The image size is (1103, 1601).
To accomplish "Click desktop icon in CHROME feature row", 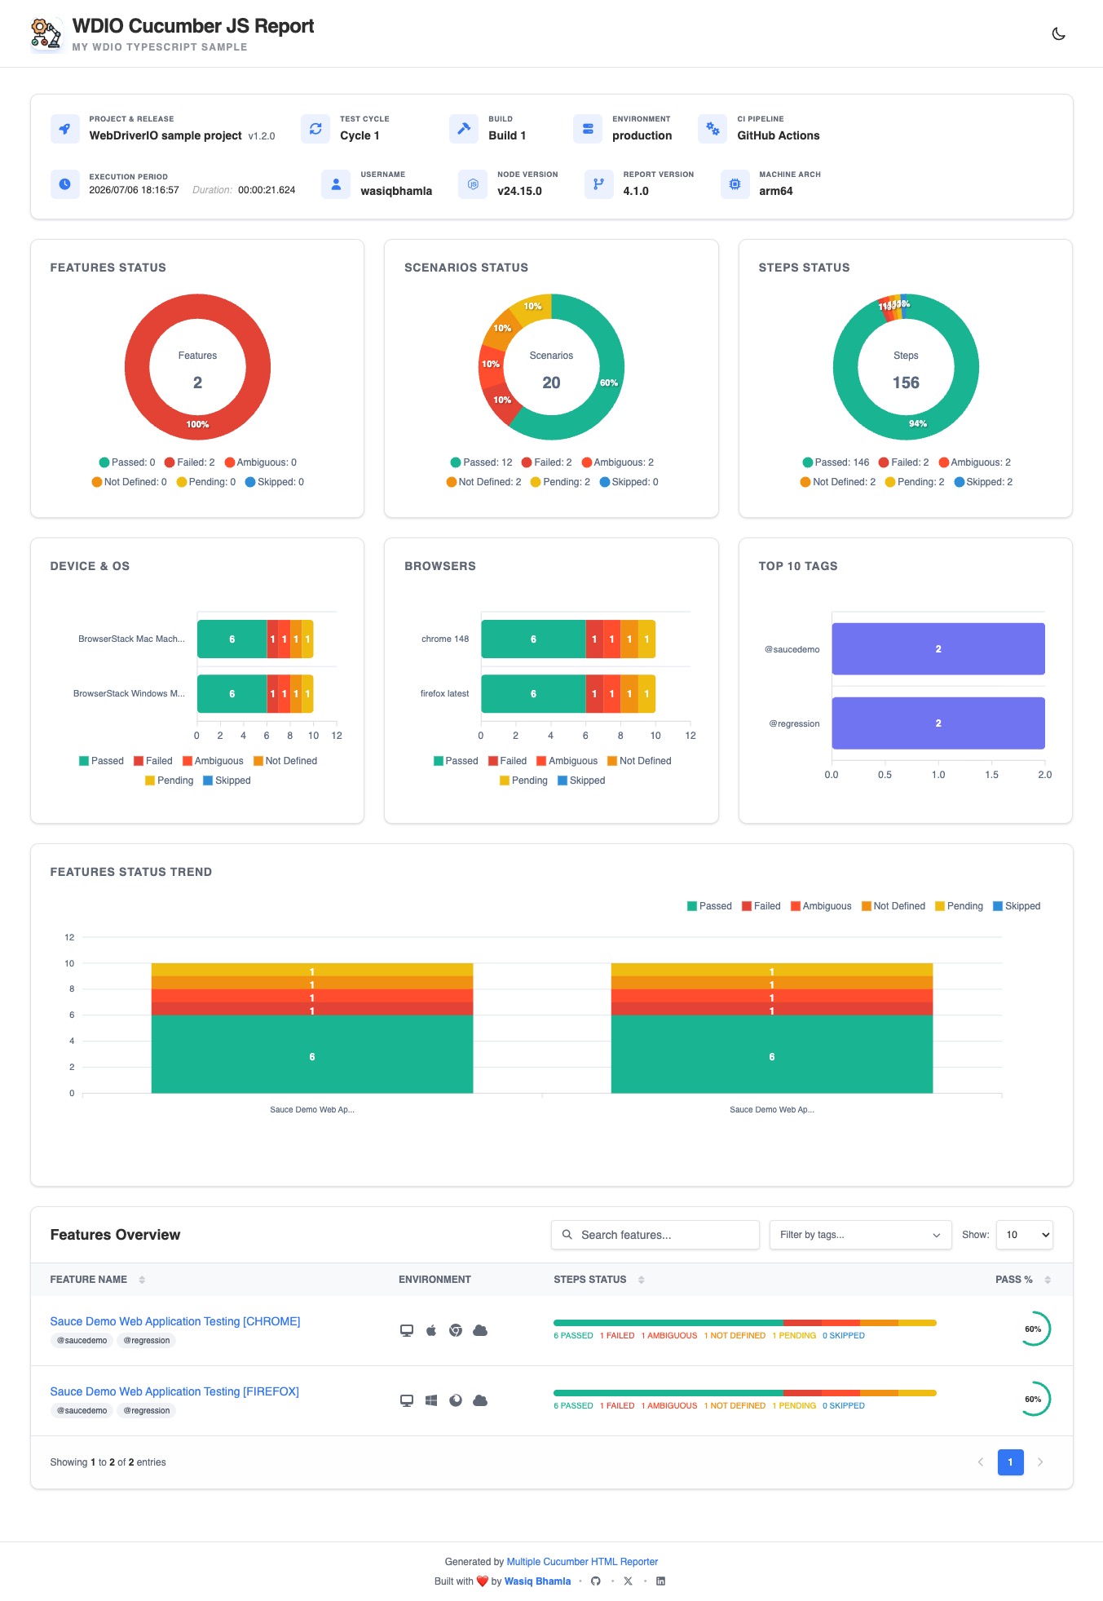I will click(x=407, y=1330).
